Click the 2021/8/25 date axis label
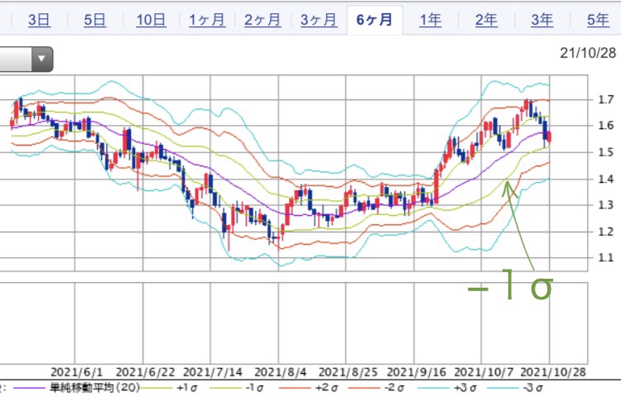 tap(348, 372)
